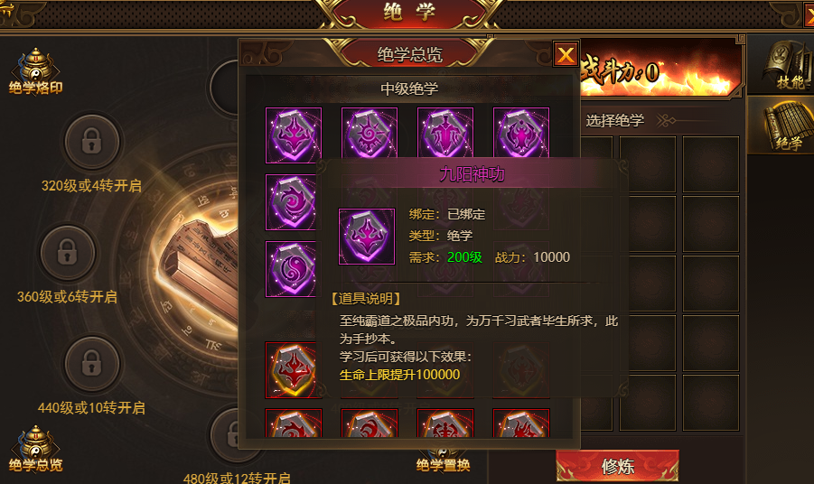Close the 绝学总览 popup panel
814x484 pixels.
566,54
